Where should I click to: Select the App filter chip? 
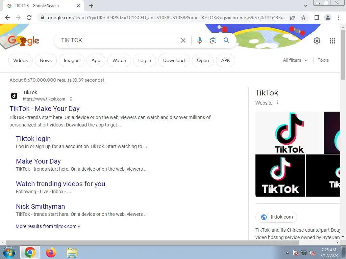pyautogui.click(x=96, y=60)
